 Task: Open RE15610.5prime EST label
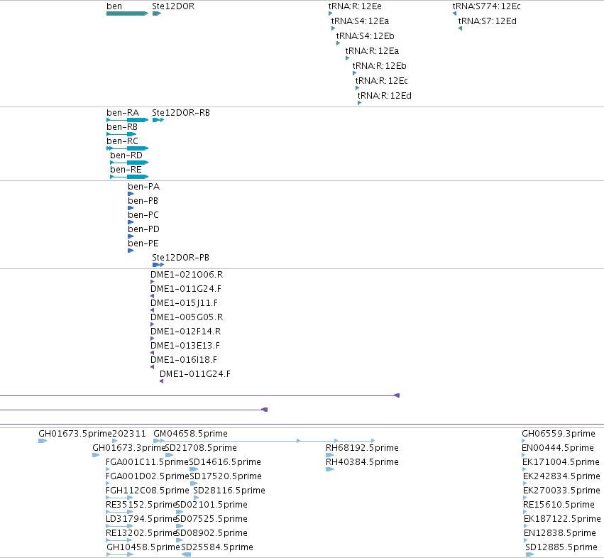pyautogui.click(x=559, y=505)
